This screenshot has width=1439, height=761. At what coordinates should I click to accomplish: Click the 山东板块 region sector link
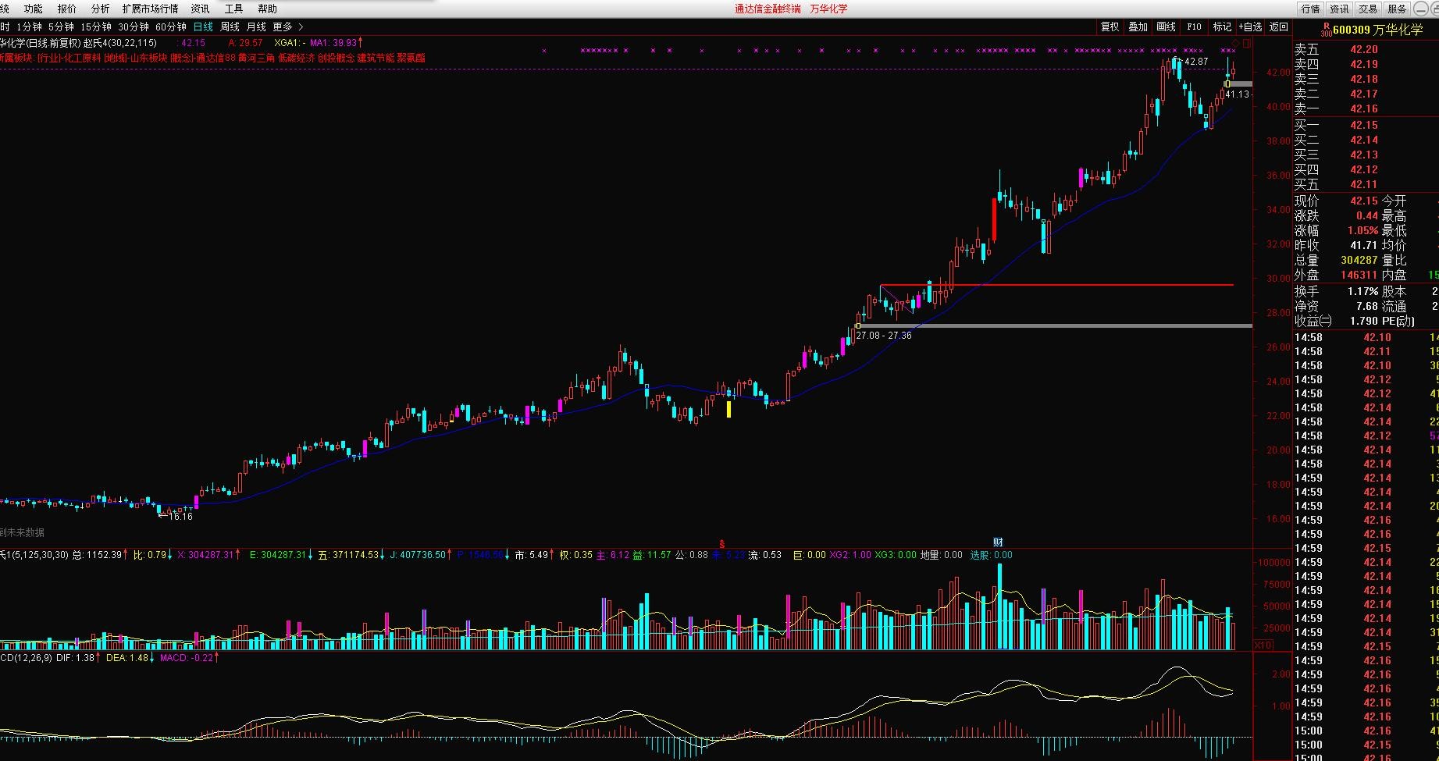148,58
